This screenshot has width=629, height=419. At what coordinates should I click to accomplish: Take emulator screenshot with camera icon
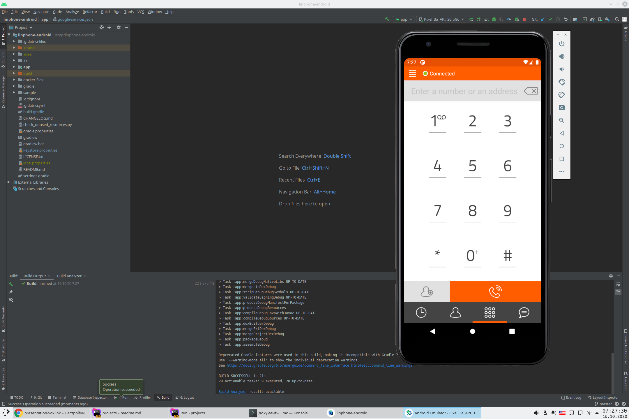562,108
